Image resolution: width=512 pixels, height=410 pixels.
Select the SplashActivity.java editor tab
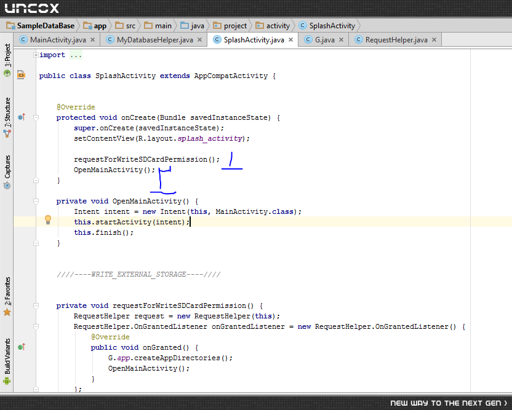tap(254, 40)
